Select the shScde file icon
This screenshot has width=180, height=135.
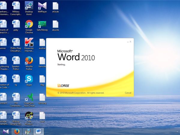(55, 7)
